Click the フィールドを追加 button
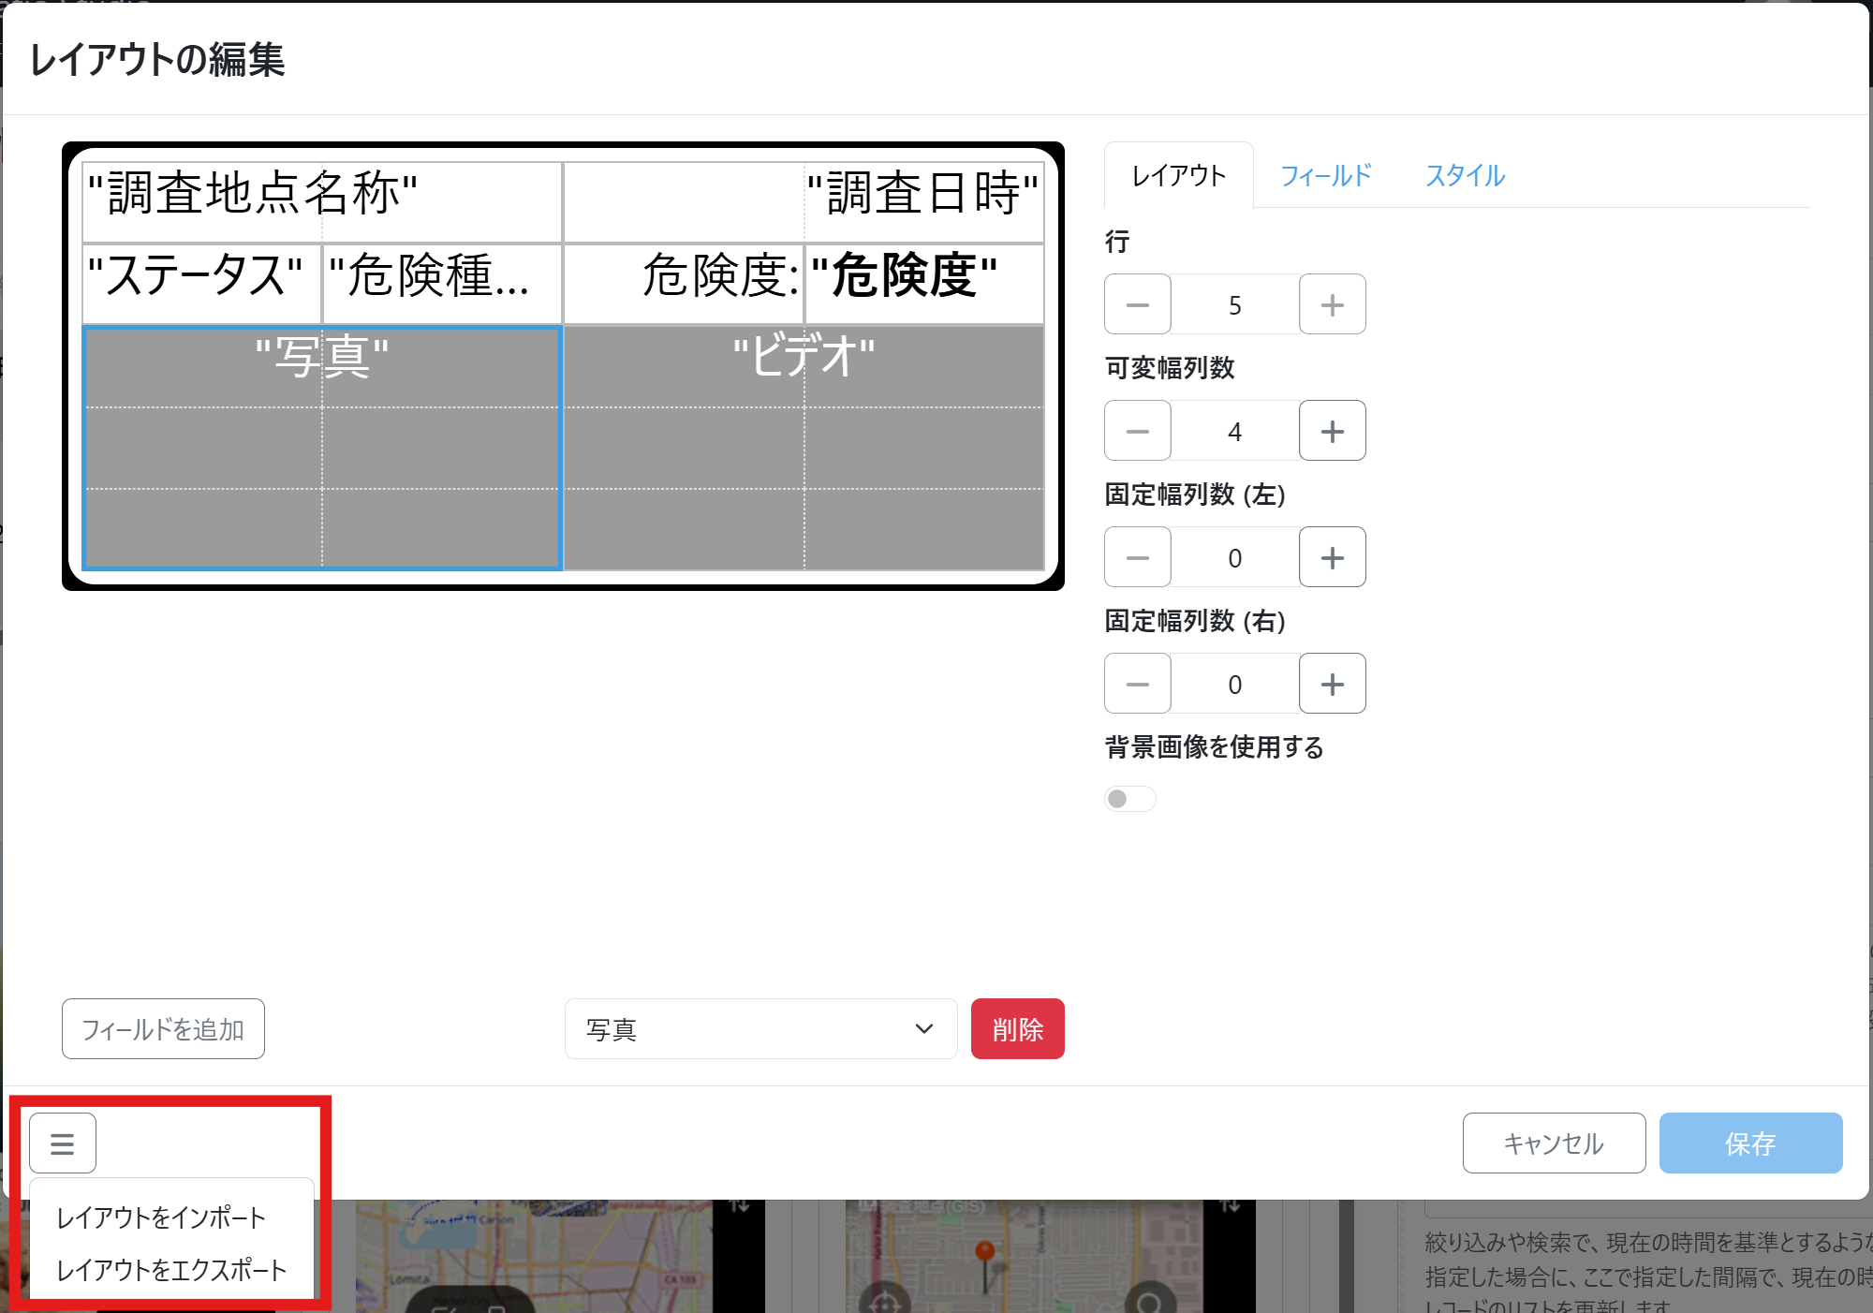1873x1313 pixels. tap(163, 1029)
